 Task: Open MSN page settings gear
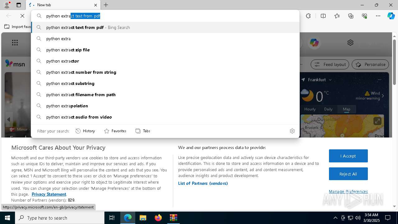(x=350, y=43)
